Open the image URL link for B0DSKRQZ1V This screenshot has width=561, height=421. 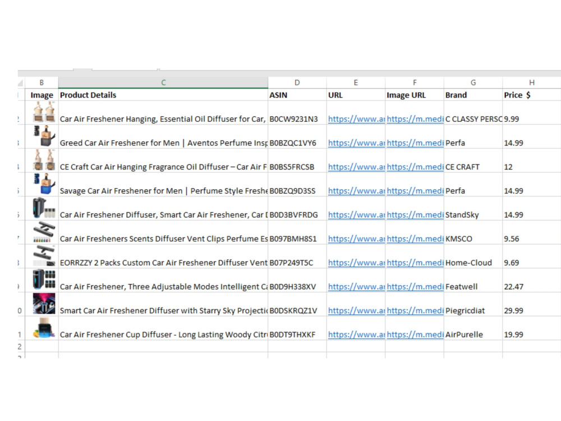coord(415,311)
